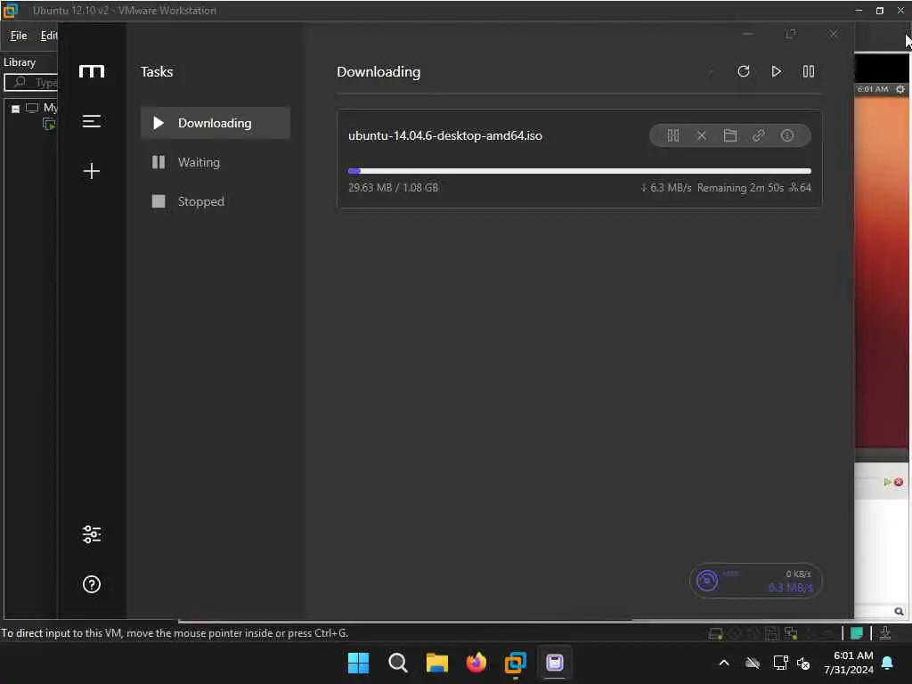
Task: Refresh the Downloading task list
Action: (x=744, y=71)
